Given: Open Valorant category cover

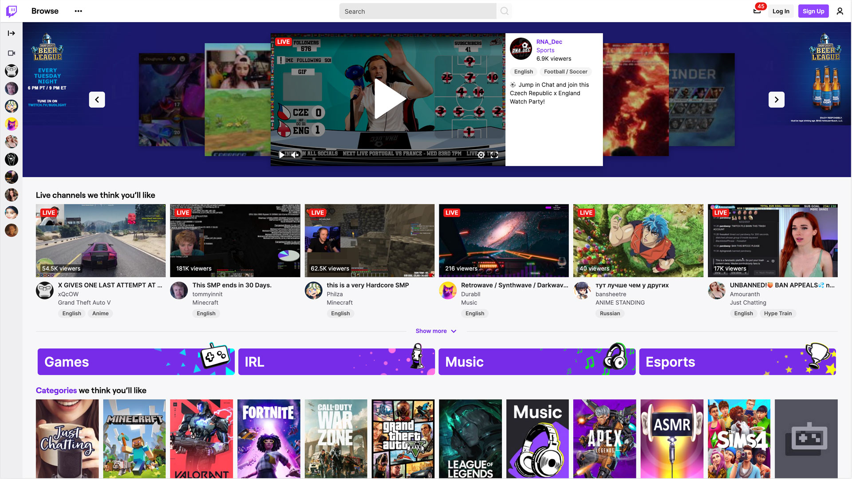Looking at the screenshot, I should [201, 439].
